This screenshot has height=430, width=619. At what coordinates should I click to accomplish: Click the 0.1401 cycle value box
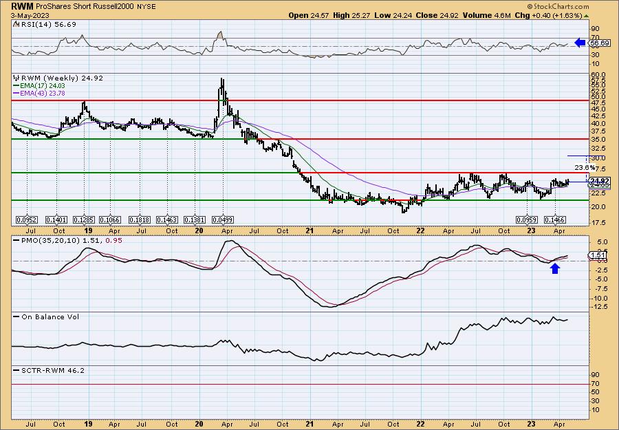(x=56, y=219)
